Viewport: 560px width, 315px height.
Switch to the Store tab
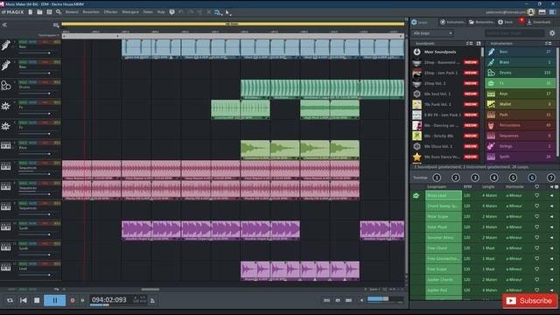[506, 22]
